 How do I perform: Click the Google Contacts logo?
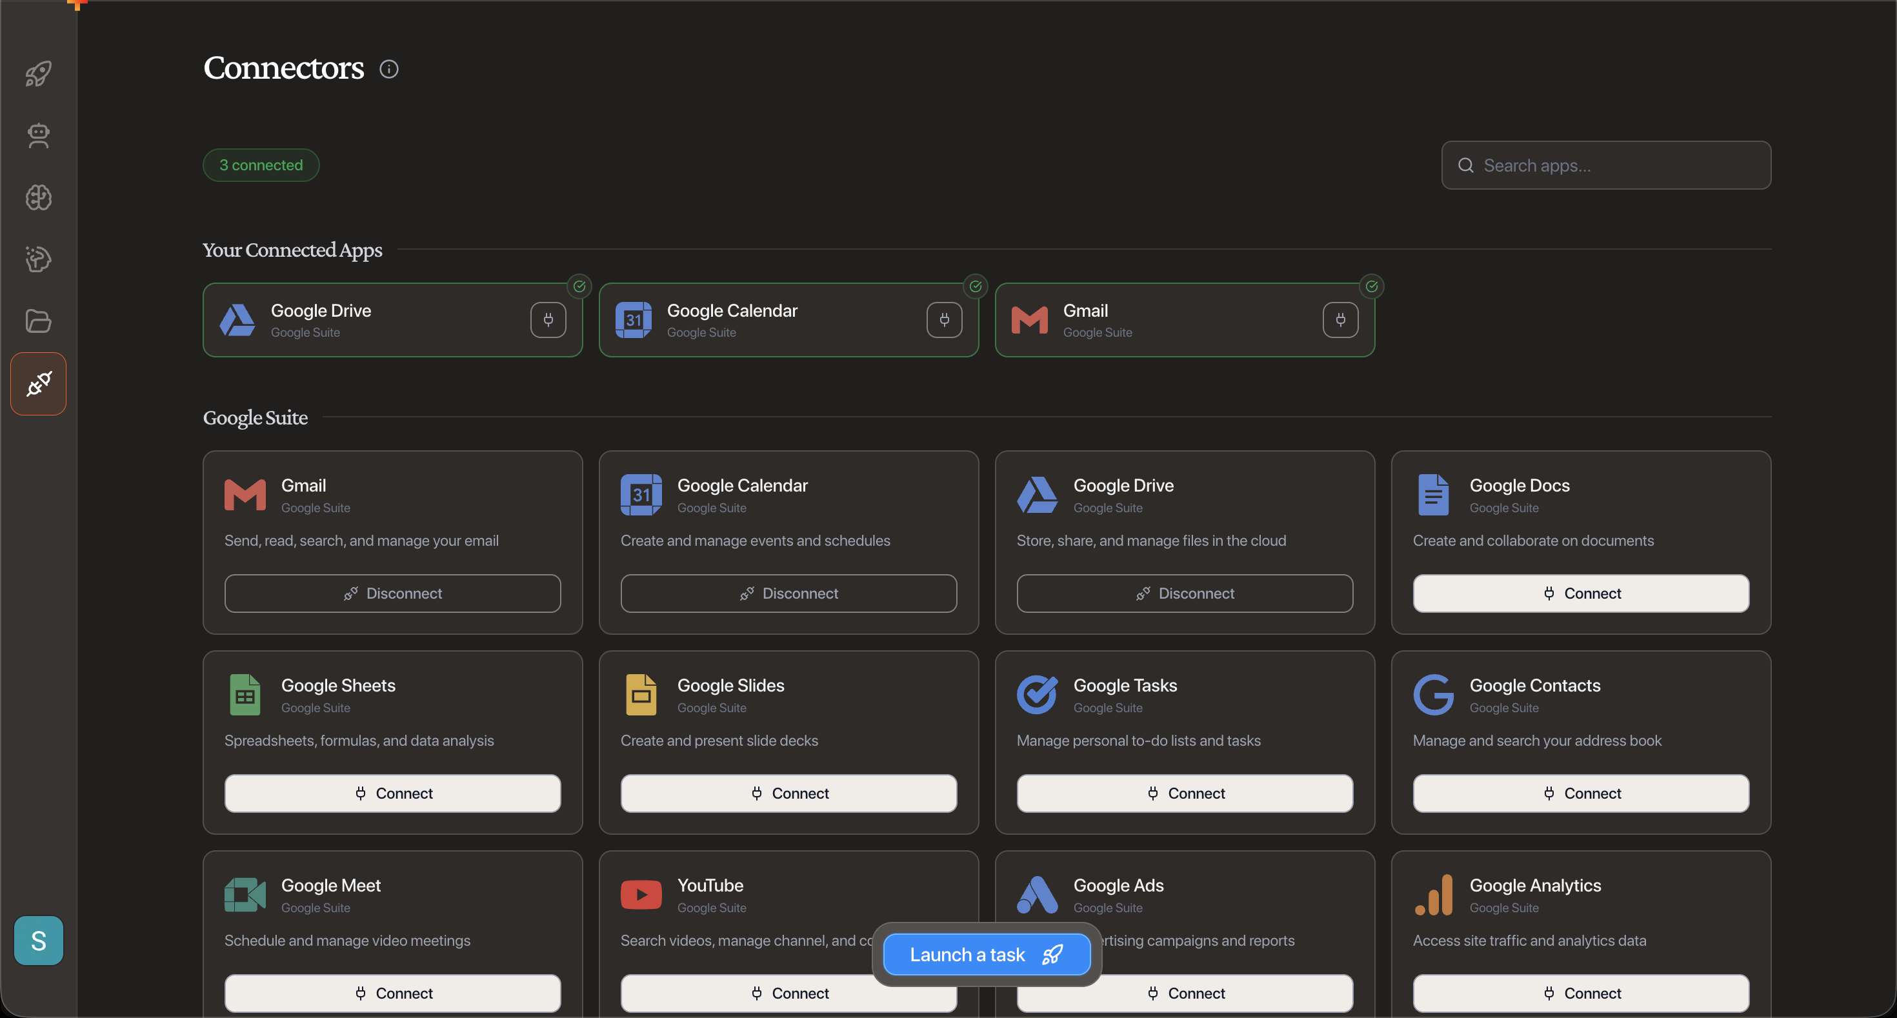coord(1434,695)
